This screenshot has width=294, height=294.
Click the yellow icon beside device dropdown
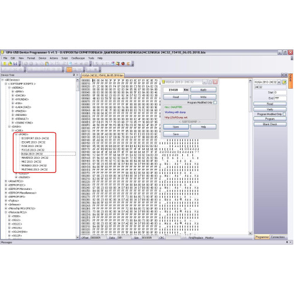tap(284, 82)
